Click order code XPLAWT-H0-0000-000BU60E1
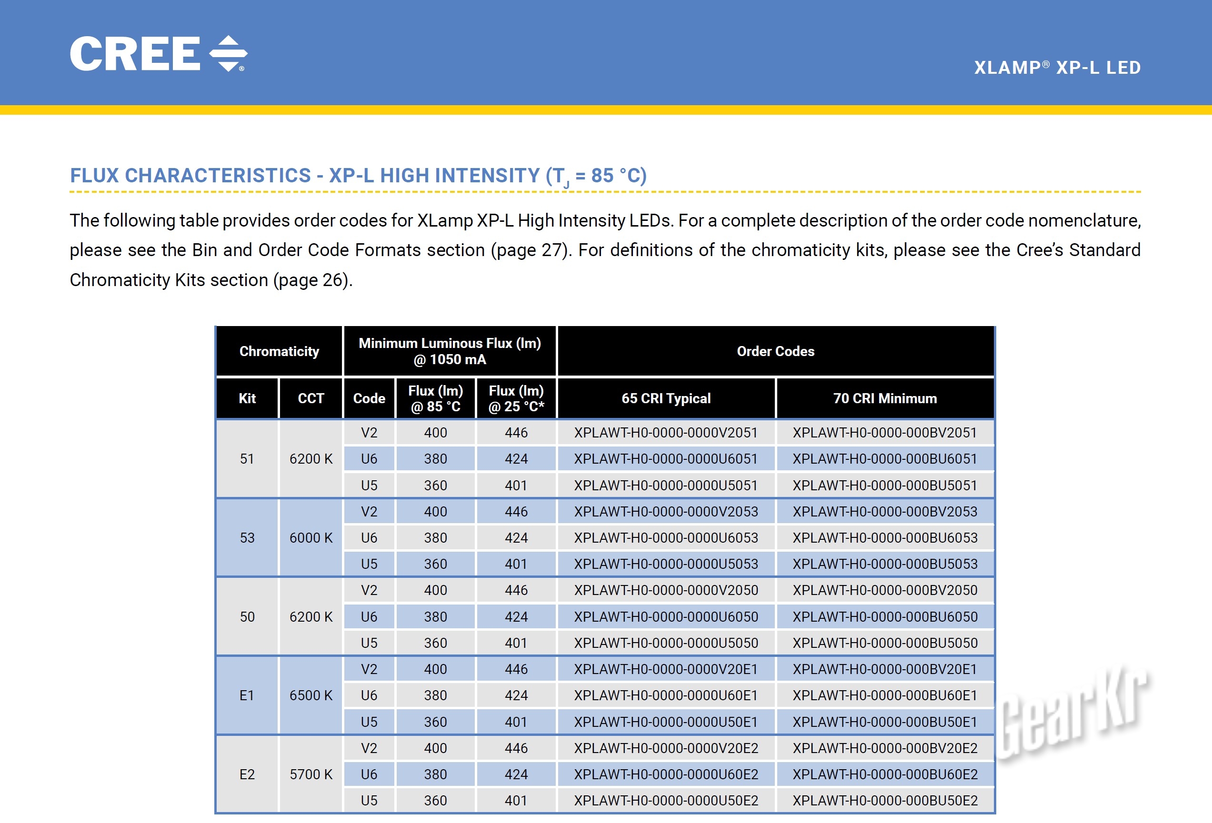Screen dimensions: 1212x823 coord(885,695)
